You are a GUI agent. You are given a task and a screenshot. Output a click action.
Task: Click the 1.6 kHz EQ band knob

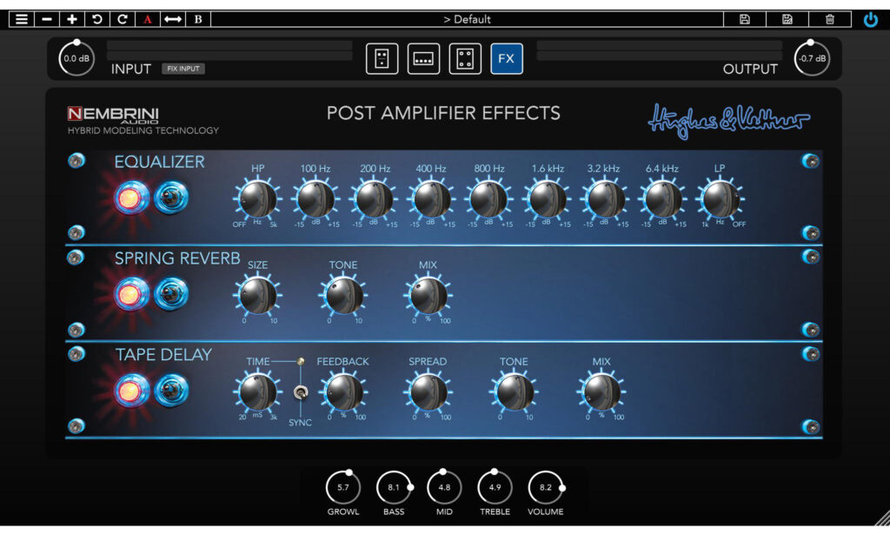point(548,199)
